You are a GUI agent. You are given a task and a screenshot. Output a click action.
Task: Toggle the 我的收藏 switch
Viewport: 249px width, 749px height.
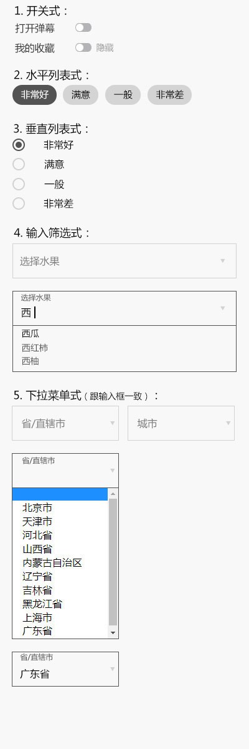(x=83, y=47)
